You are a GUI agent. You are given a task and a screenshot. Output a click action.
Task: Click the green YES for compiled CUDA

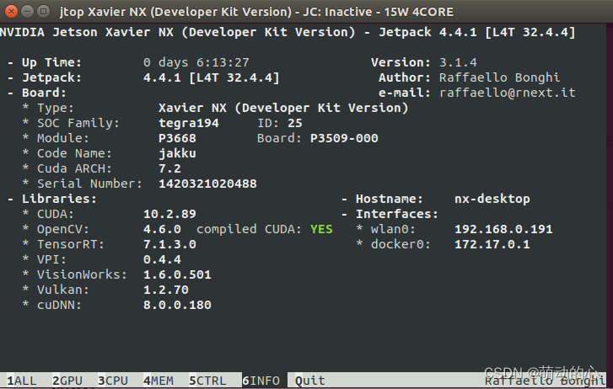point(321,229)
